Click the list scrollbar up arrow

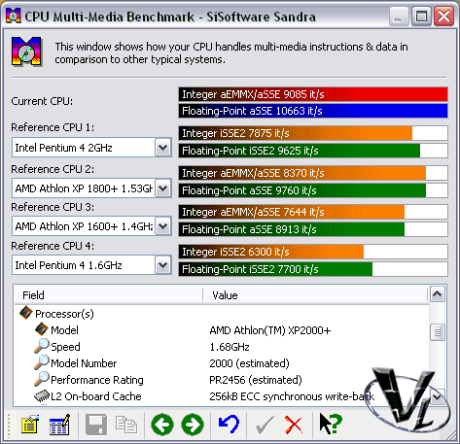[x=438, y=294]
